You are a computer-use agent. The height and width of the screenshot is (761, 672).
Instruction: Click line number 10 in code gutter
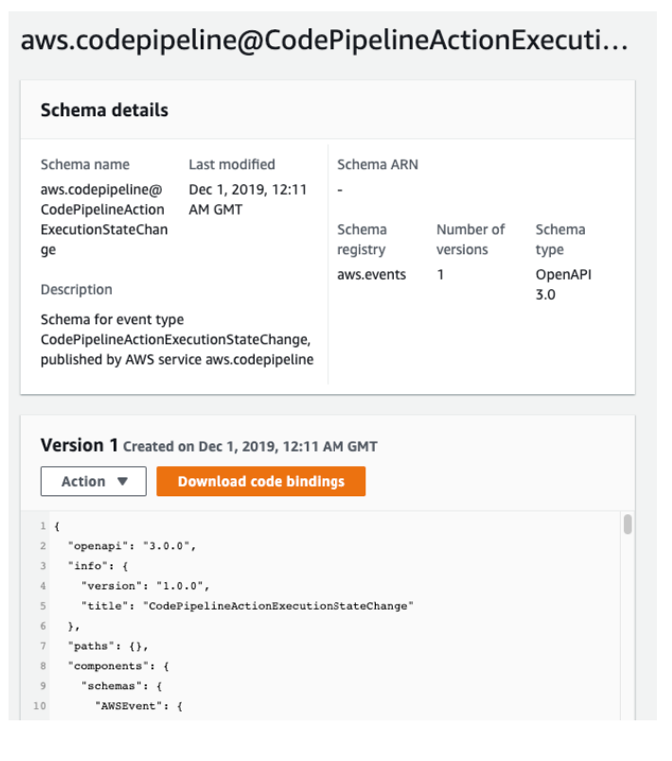point(40,705)
